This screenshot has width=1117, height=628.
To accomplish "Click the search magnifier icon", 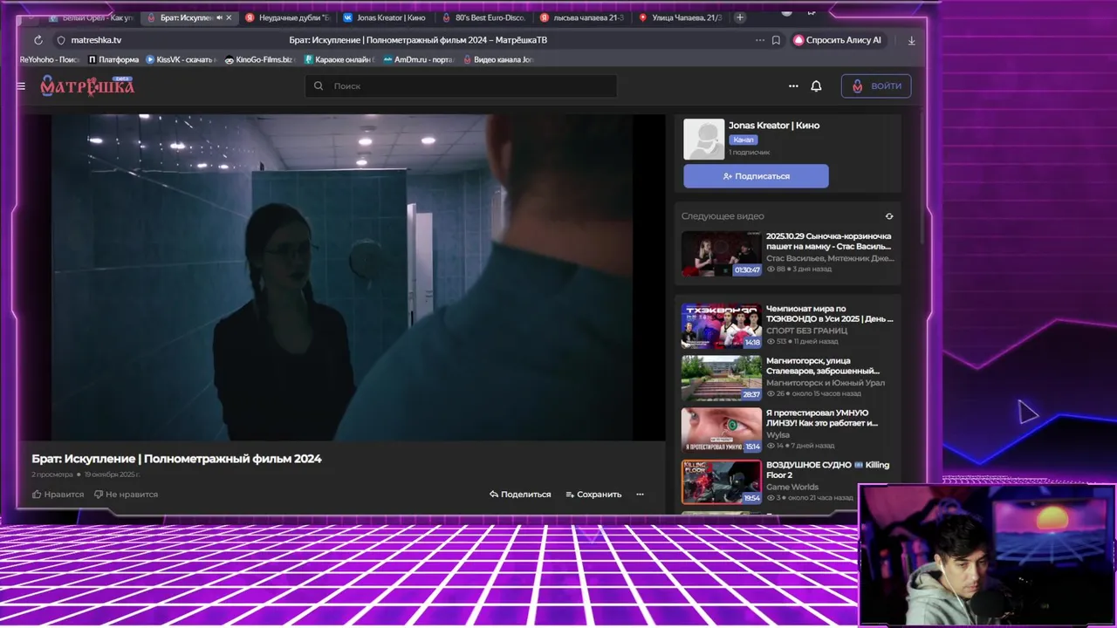I will (319, 86).
